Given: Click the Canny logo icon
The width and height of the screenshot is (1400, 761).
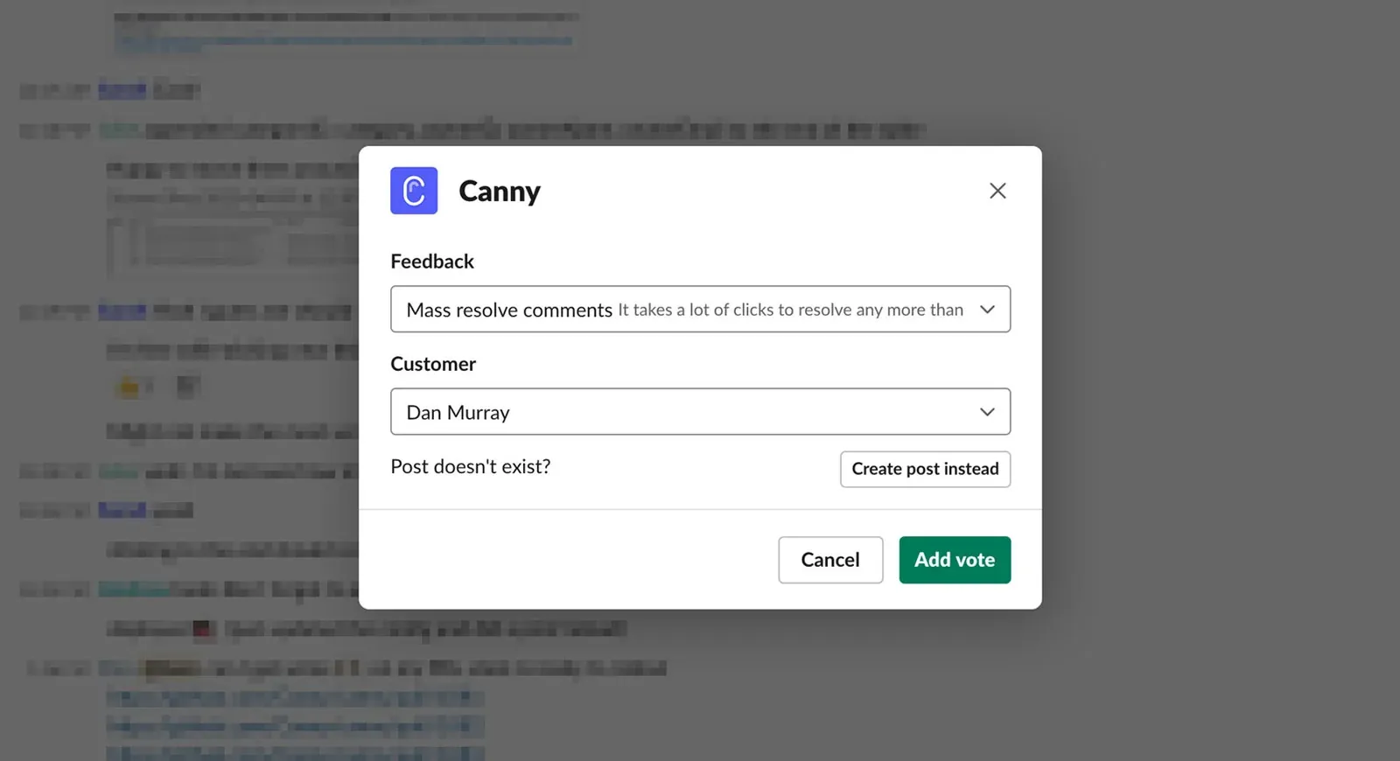Looking at the screenshot, I should (413, 190).
